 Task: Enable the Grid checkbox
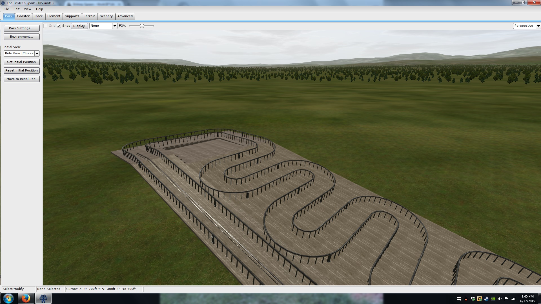(x=45, y=26)
